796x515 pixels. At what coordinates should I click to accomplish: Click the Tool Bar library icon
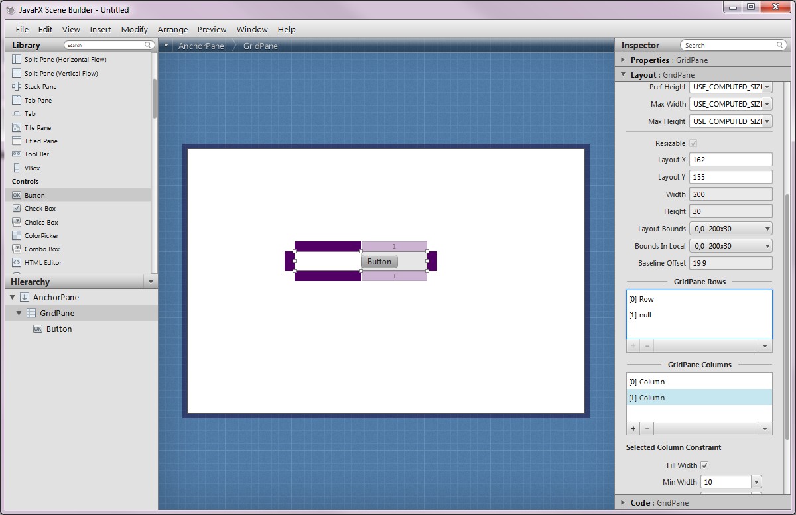coord(17,154)
